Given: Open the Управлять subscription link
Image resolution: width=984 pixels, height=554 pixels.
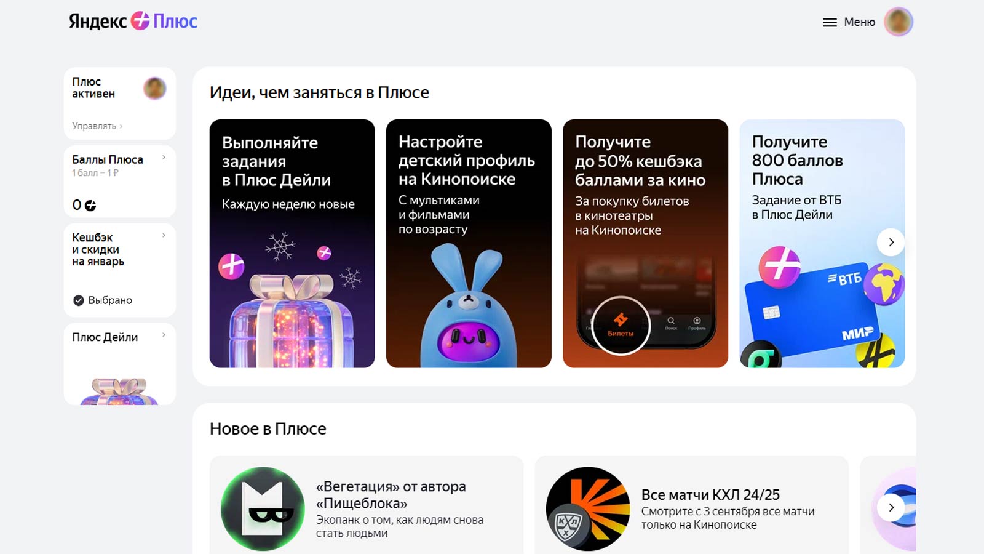Looking at the screenshot, I should pos(97,126).
